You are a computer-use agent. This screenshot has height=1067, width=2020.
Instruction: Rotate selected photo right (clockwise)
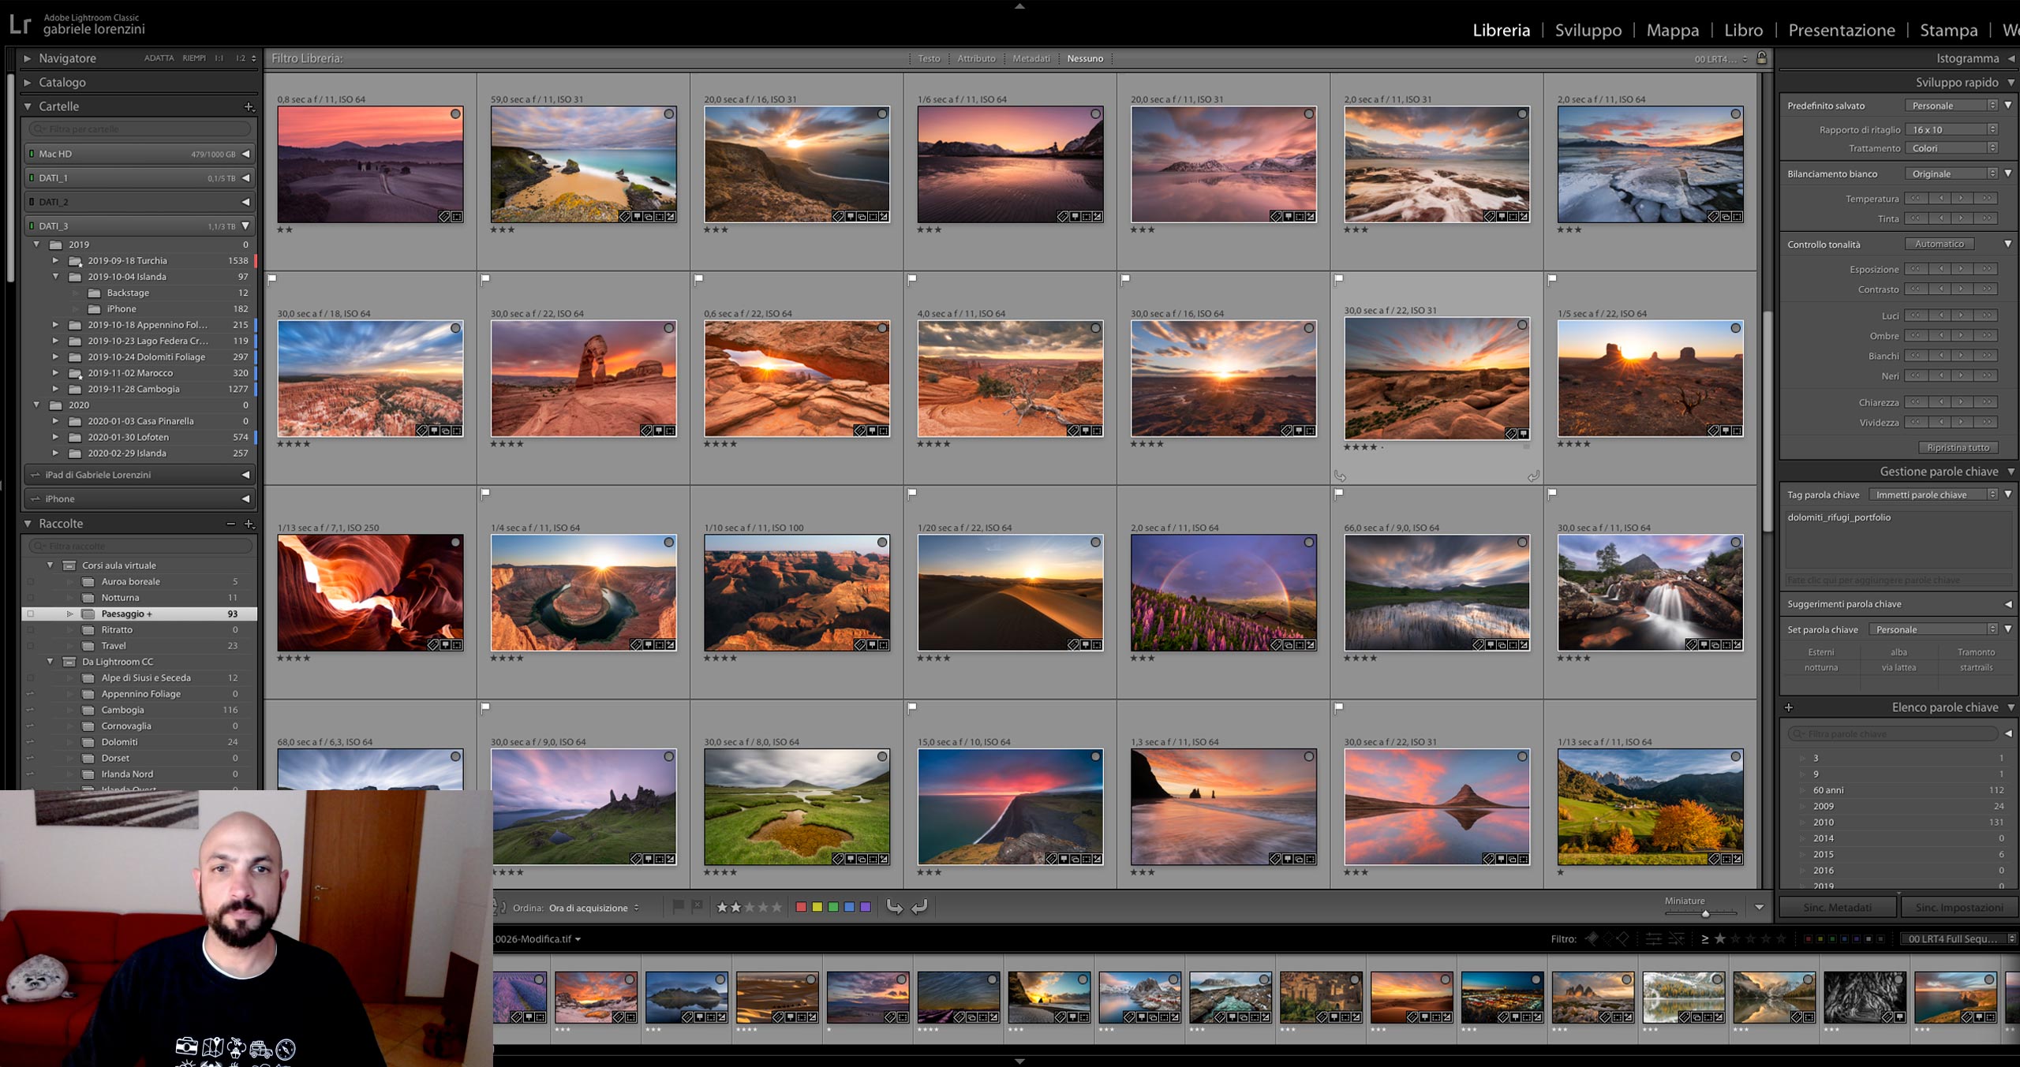(x=919, y=907)
